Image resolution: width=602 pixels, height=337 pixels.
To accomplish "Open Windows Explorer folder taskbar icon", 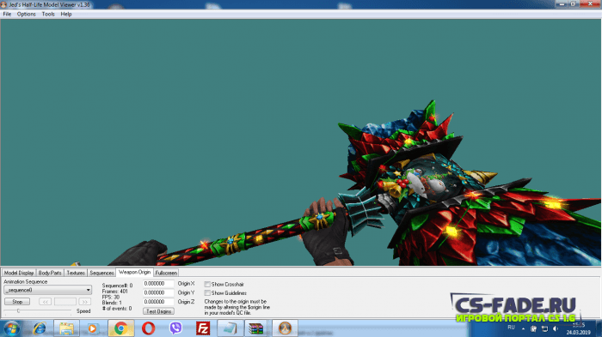I will point(66,328).
